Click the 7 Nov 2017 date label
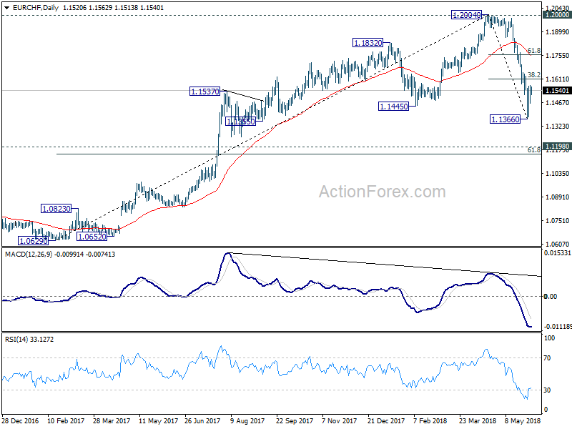The width and height of the screenshot is (572, 429). [x=339, y=420]
